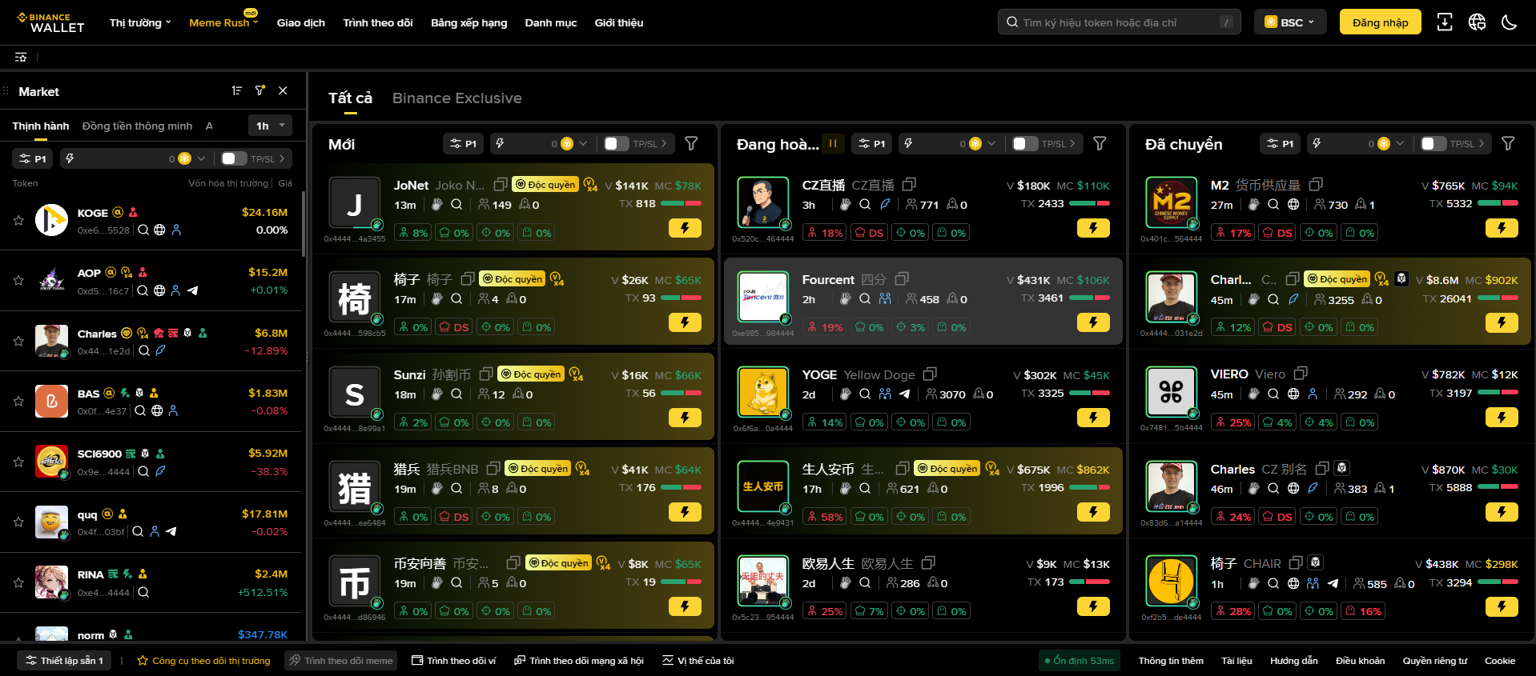The width and height of the screenshot is (1536, 676).
Task: Switch to dark mode moon icon
Action: (x=1509, y=22)
